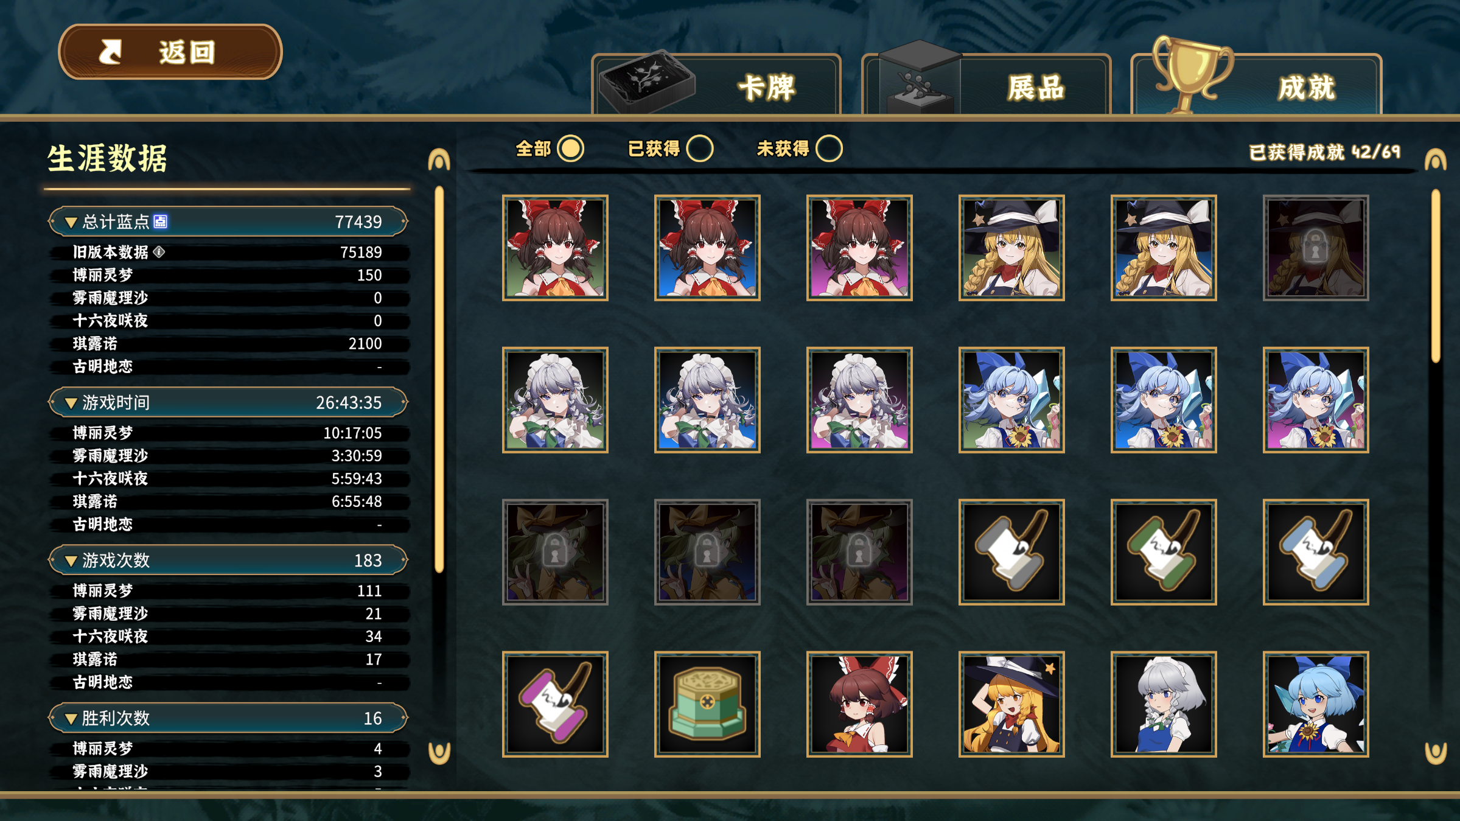Select chibi Cirno achievement in bottom row
Viewport: 1460px width, 821px height.
click(1316, 704)
